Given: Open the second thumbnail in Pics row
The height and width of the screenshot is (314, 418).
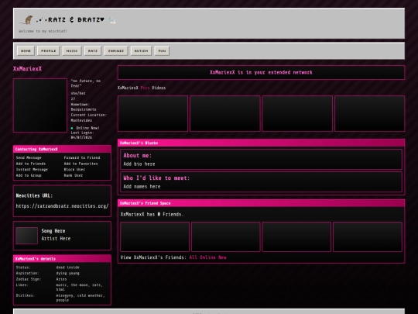Looking at the screenshot, I should coord(225,113).
